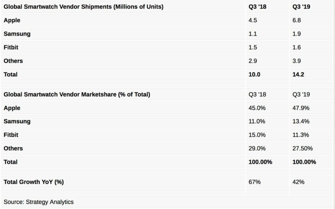Click Others' 27.50% marketshare cell
Image resolution: width=335 pixels, height=209 pixels.
pyautogui.click(x=303, y=148)
